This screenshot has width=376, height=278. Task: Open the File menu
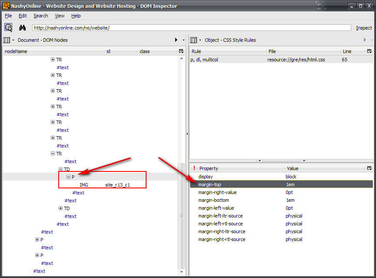click(8, 16)
